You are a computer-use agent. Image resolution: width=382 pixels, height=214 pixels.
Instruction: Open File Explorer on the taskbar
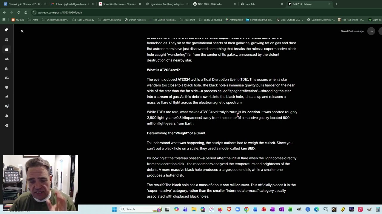[x=194, y=209]
